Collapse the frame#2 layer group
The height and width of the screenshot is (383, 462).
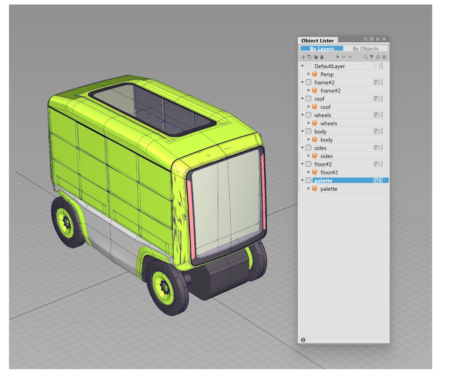[303, 82]
